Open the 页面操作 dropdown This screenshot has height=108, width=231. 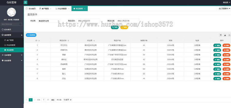(x=225, y=9)
